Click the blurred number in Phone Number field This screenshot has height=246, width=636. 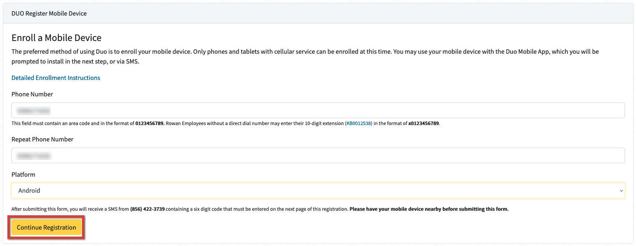pyautogui.click(x=34, y=111)
